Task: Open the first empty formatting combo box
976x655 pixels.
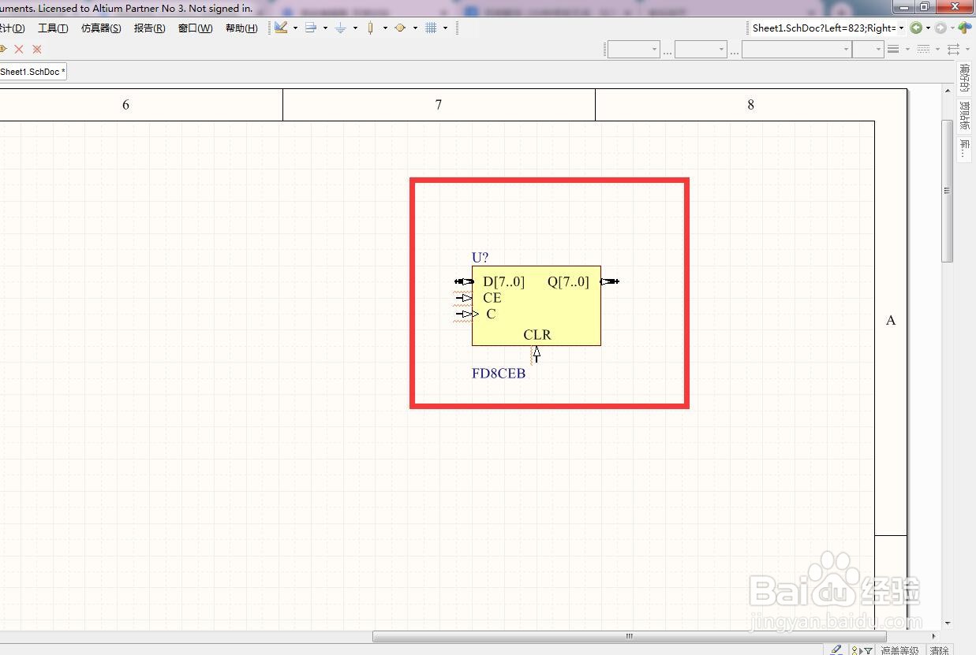Action: 634,49
